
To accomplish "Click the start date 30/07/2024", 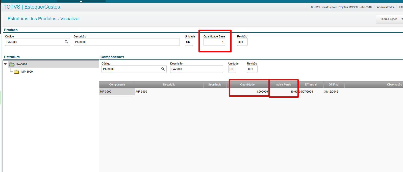I will (306, 92).
